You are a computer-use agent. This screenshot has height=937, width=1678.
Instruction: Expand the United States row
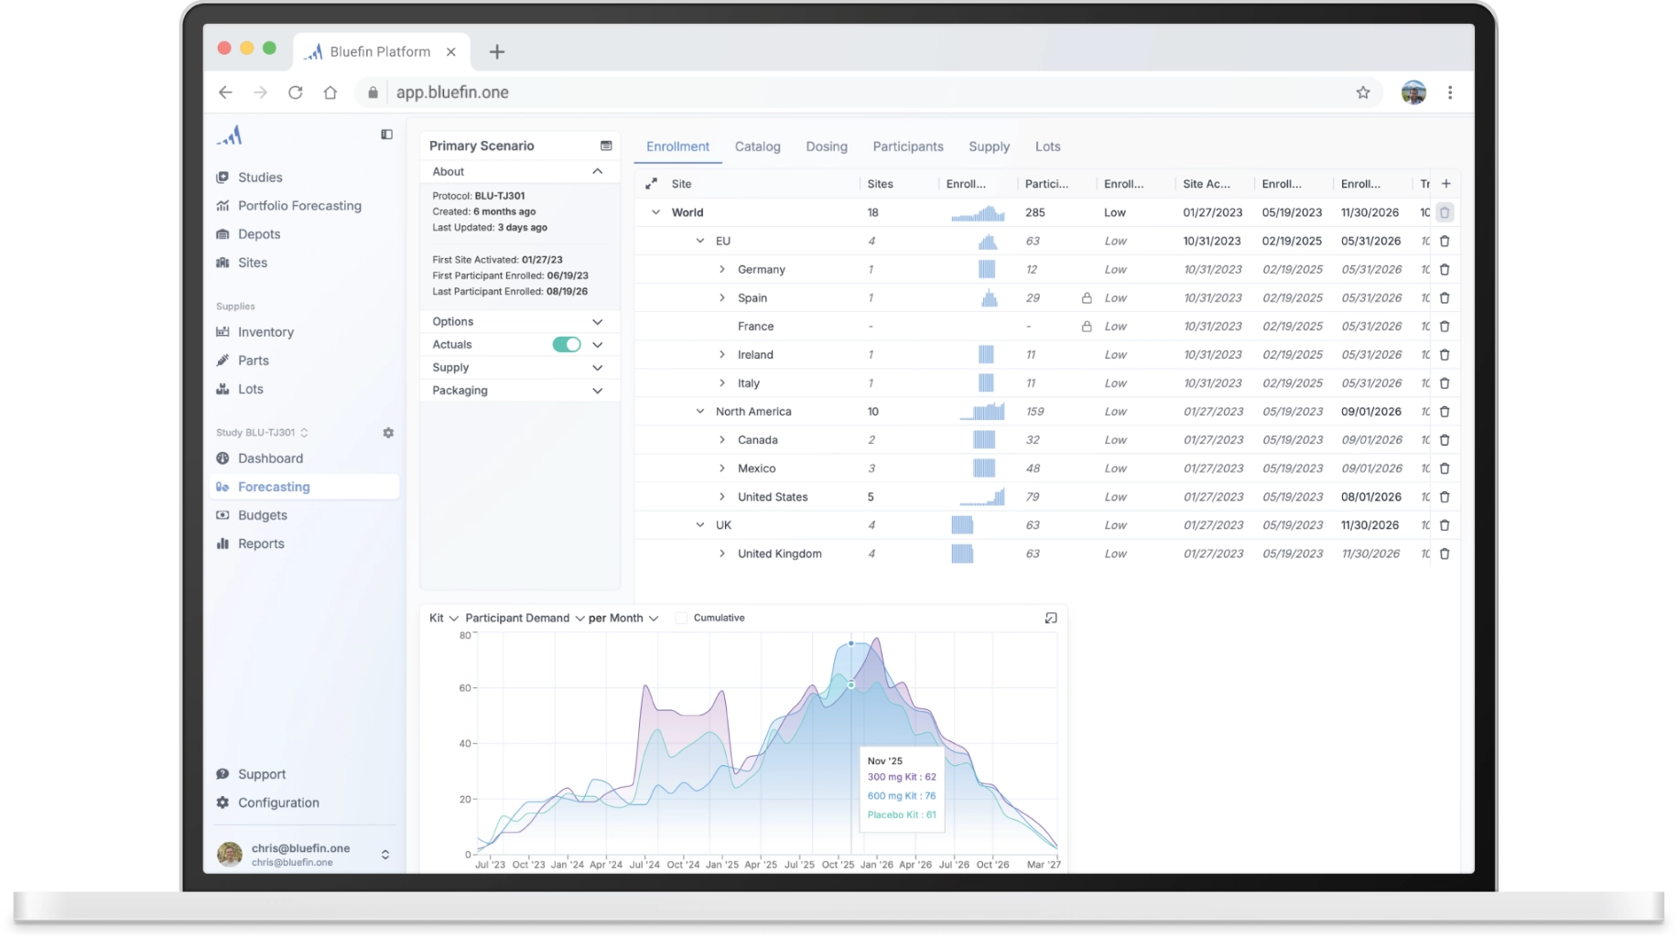(721, 497)
